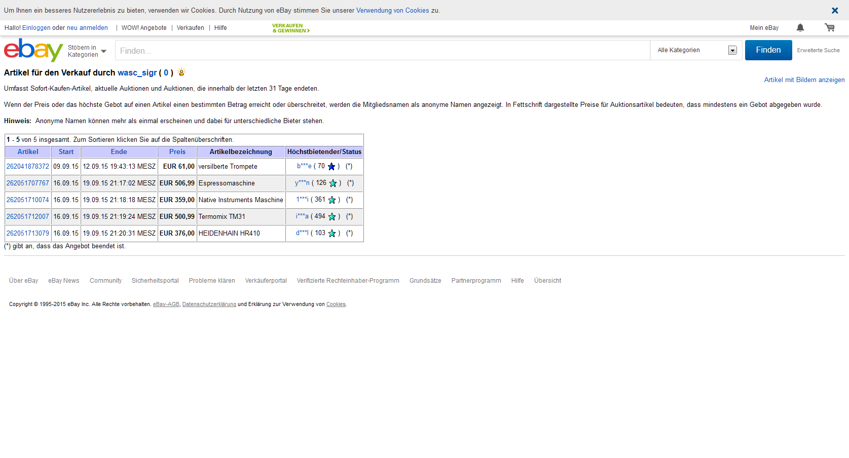Open the Erweiterte Suche link
This screenshot has height=458, width=849.
(818, 51)
